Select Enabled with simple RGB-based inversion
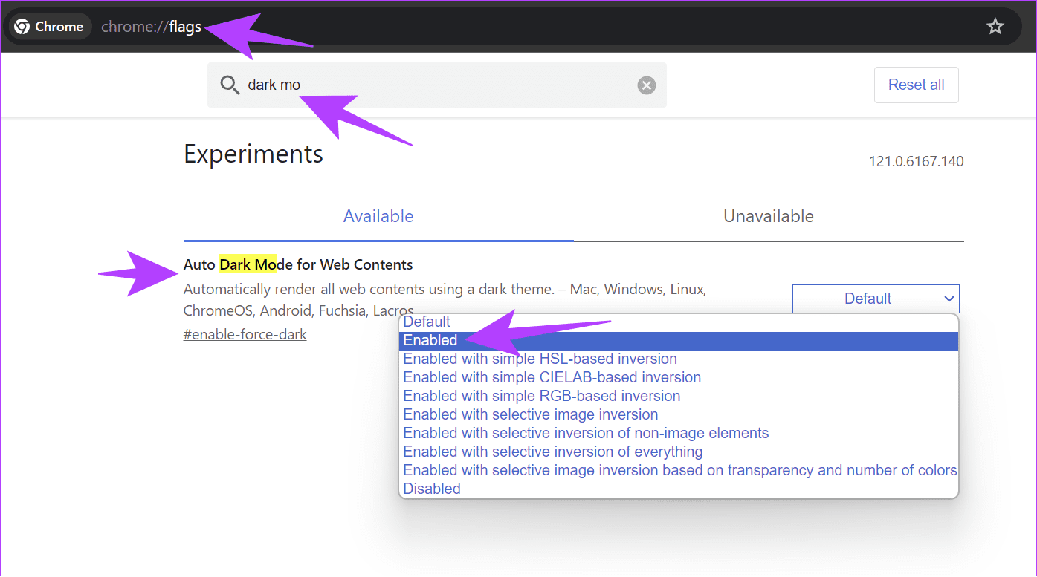Screen dimensions: 1037x577 tap(679, 397)
